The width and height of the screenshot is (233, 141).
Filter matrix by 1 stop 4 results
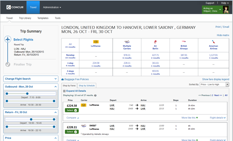coord(70,64)
